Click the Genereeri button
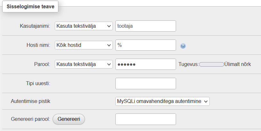 coord(69,119)
